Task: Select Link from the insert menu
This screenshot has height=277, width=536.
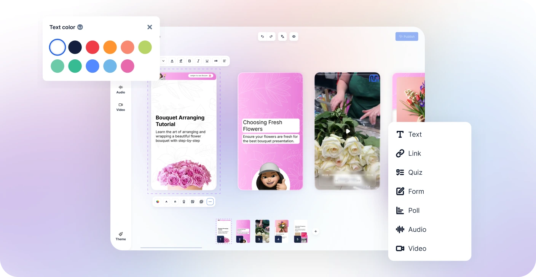Action: [400, 153]
